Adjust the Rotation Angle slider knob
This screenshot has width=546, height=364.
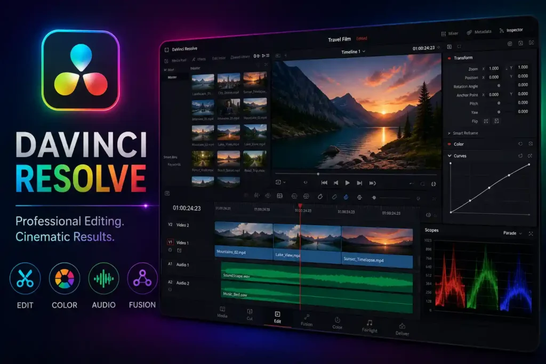[499, 86]
